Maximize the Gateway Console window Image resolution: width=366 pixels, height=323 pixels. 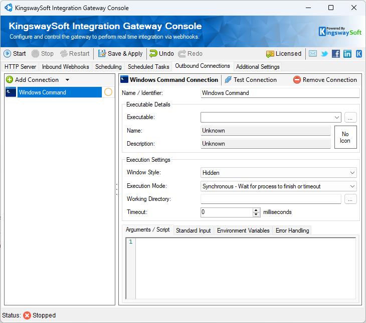pyautogui.click(x=331, y=8)
